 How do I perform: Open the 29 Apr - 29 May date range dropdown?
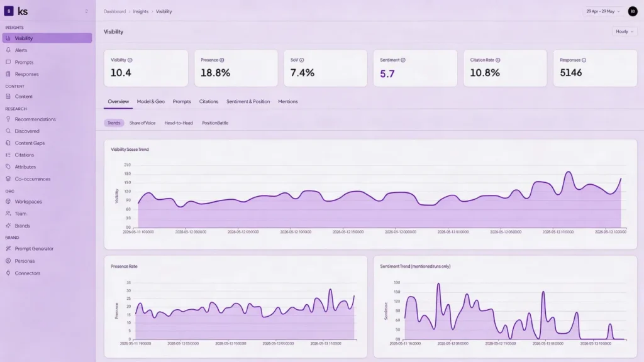tap(603, 11)
